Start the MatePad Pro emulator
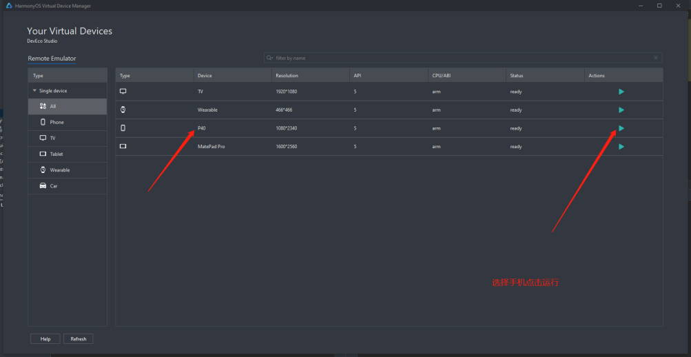The image size is (691, 357). (x=621, y=147)
